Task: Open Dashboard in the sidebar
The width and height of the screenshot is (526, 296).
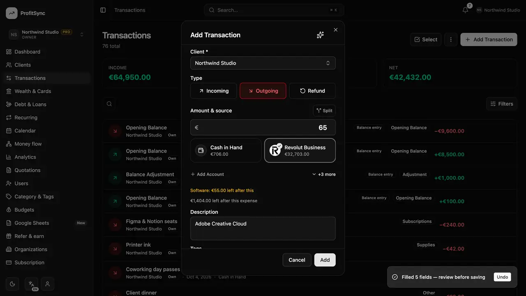Action: [46, 52]
